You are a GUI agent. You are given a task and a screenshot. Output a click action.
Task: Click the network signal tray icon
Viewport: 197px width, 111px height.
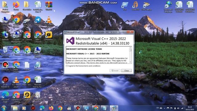click(x=182, y=108)
